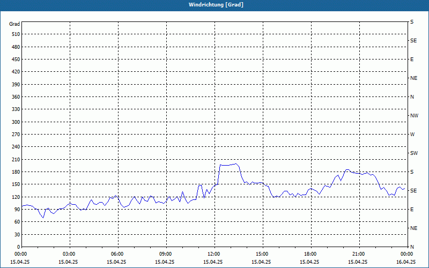This screenshot has width=429, height=268.
Task: Select the y-axis value 90
Action: coord(17,209)
